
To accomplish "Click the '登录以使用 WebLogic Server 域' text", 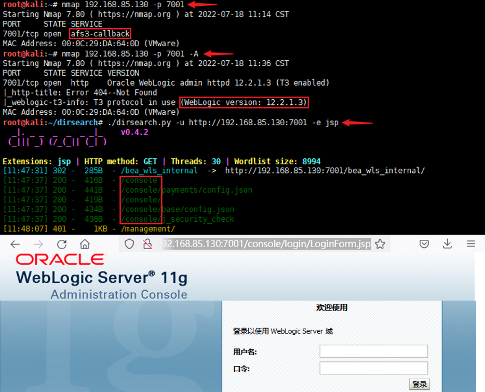I will click(x=282, y=331).
